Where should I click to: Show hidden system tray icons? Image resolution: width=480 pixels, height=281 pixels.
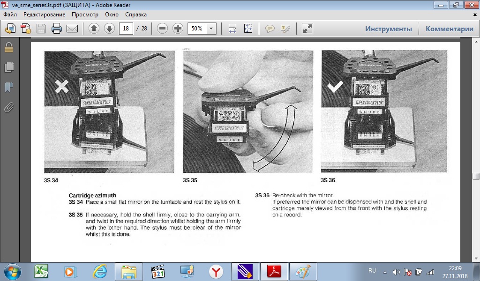pos(385,272)
